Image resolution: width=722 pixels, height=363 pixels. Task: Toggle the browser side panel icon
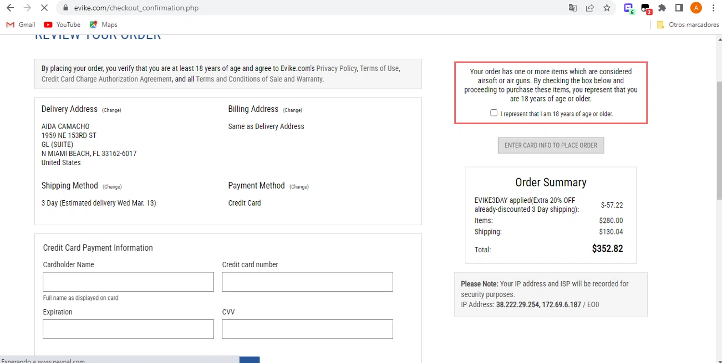point(679,8)
